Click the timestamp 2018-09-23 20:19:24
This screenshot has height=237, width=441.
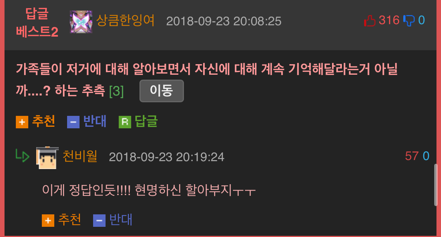(167, 157)
